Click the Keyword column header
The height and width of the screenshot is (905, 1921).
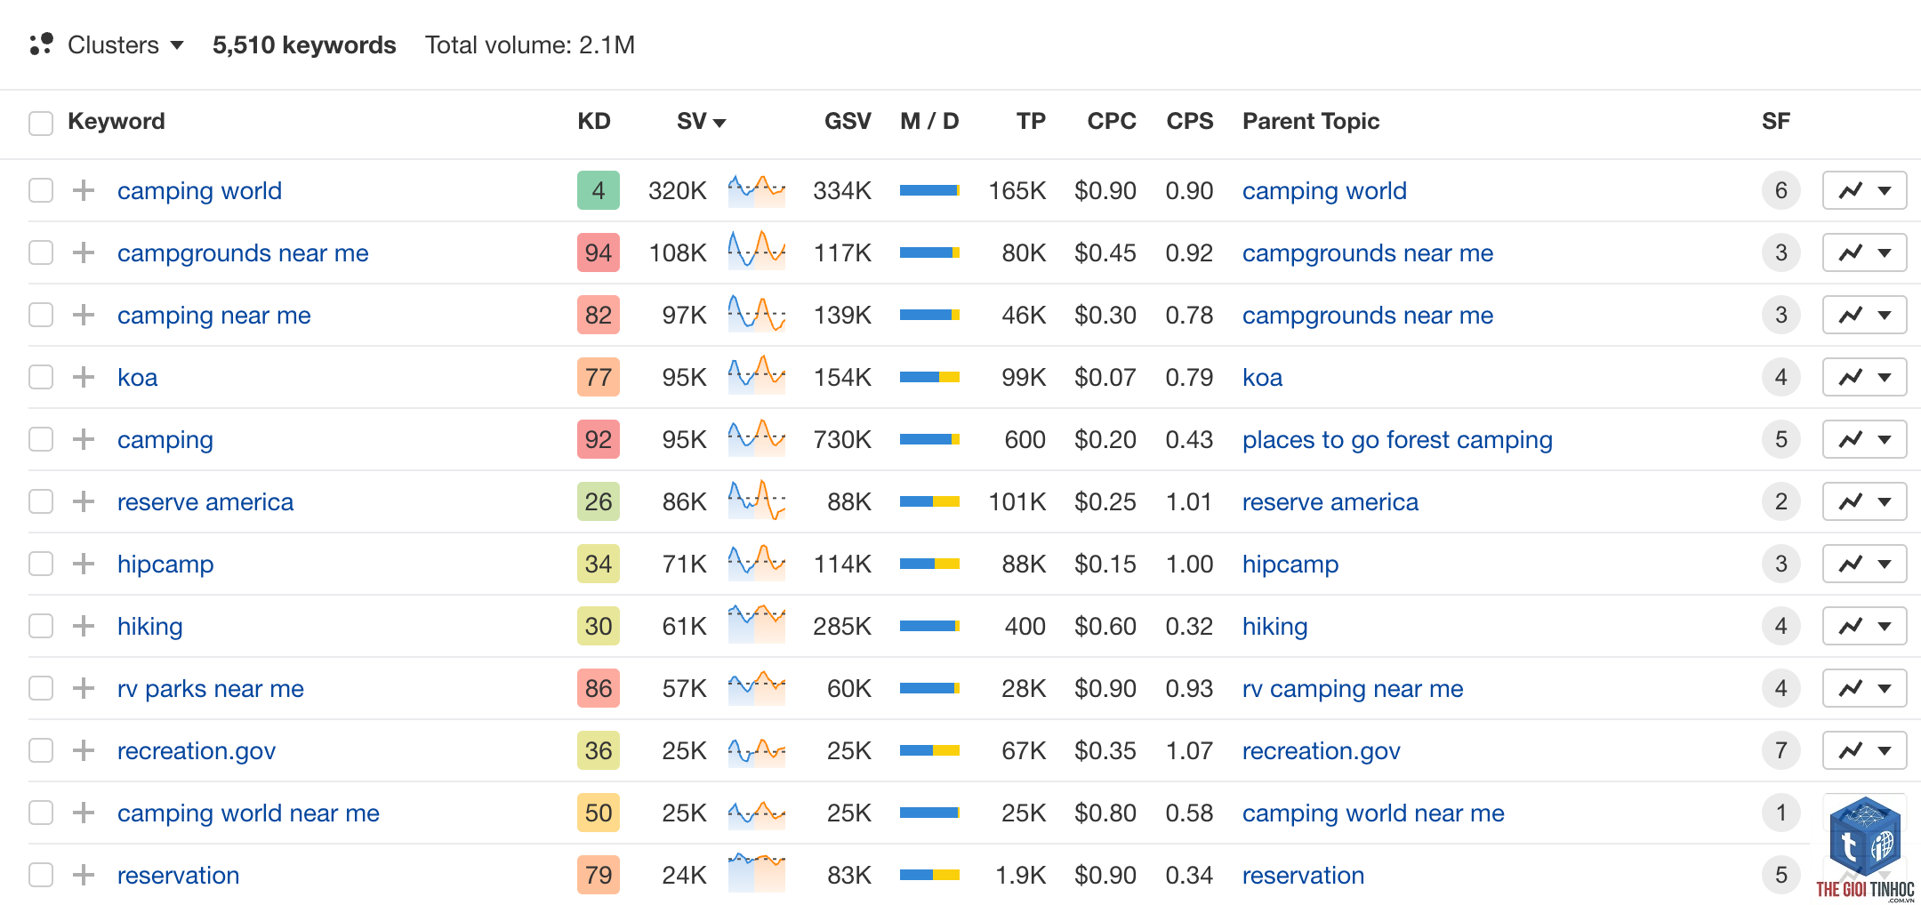[117, 121]
